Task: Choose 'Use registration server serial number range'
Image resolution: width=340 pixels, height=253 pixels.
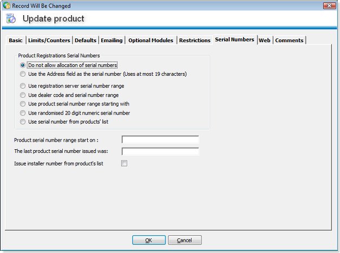Action: [x=23, y=85]
